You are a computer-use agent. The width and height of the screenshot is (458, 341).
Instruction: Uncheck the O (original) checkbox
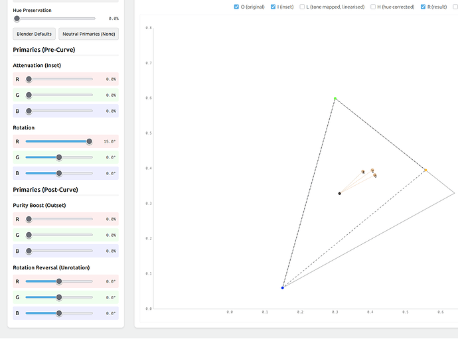(x=236, y=7)
